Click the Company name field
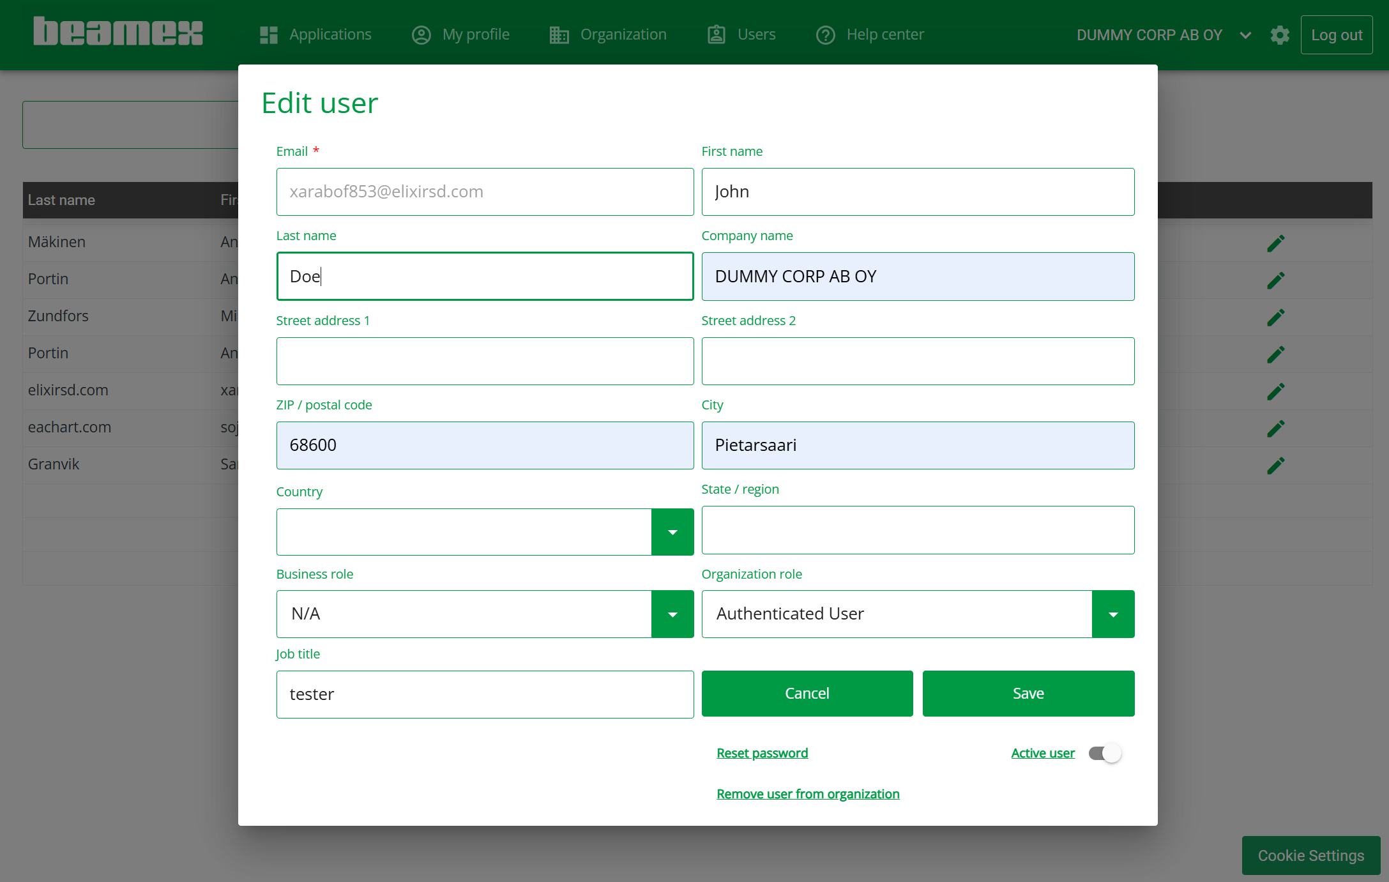 918,277
